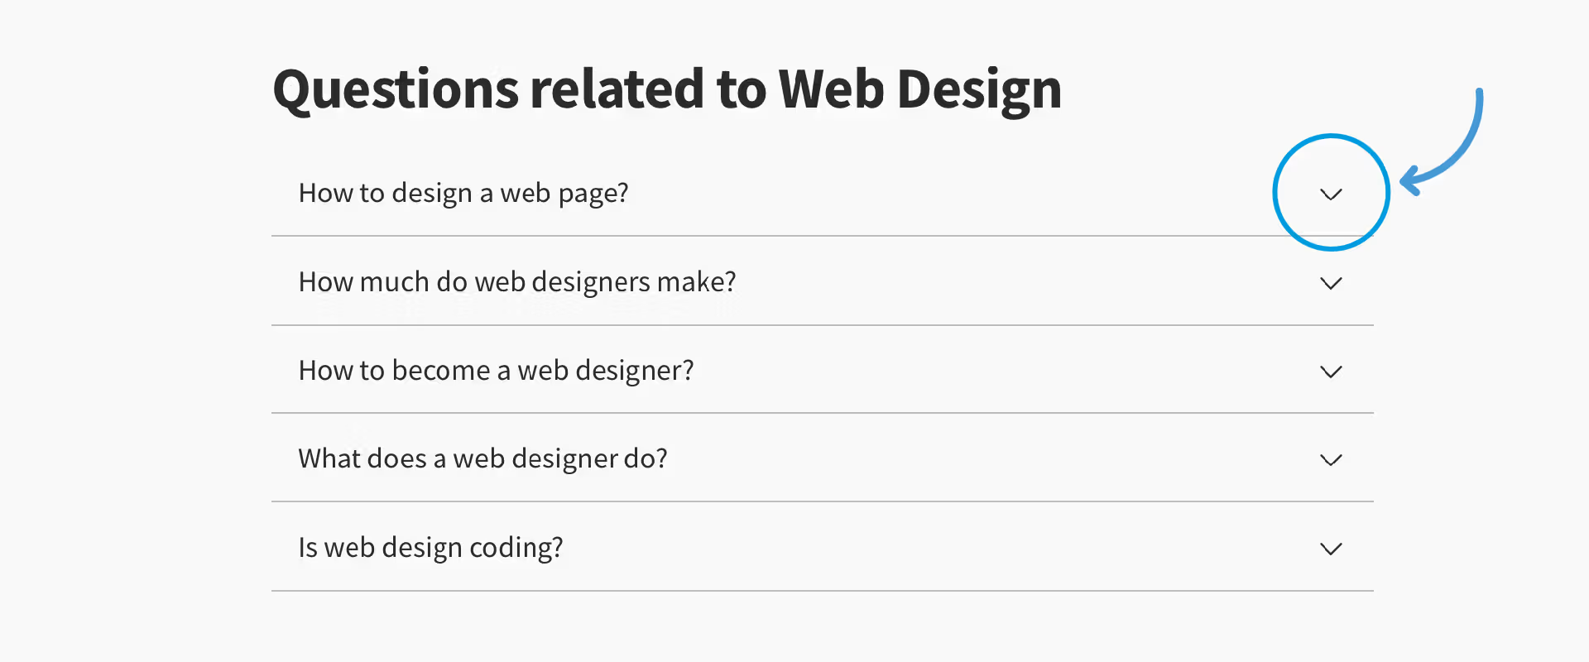Image resolution: width=1589 pixels, height=662 pixels.
Task: Click the 'Is web design coding?' chevron arrow
Action: [x=1331, y=549]
